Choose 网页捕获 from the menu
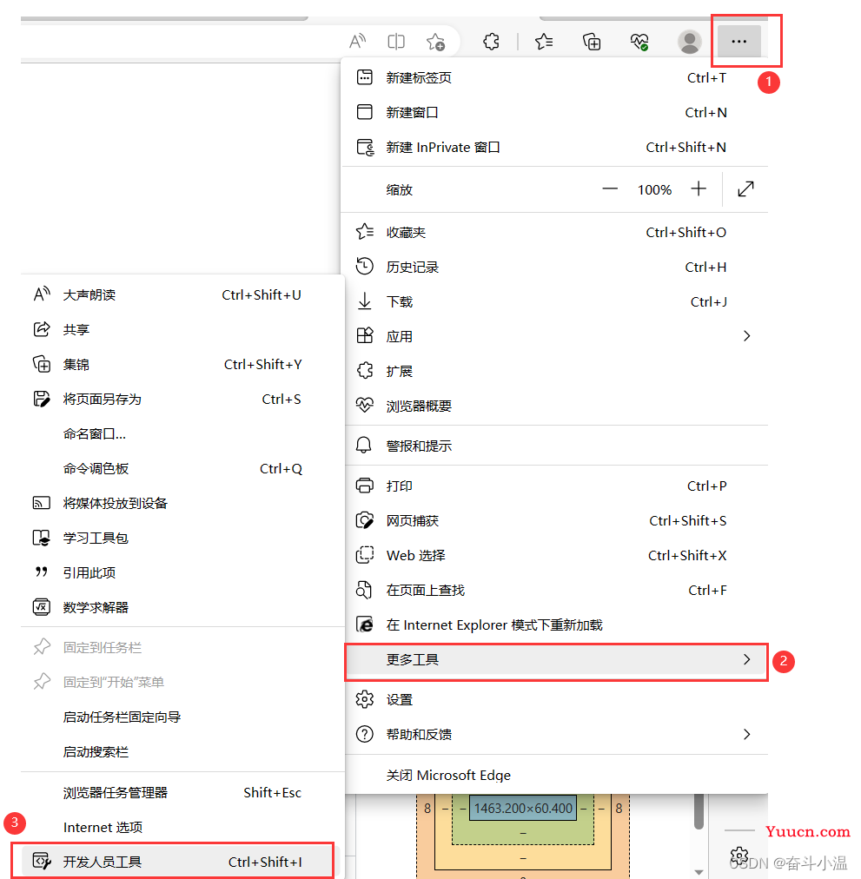This screenshot has width=861, height=879. point(554,521)
